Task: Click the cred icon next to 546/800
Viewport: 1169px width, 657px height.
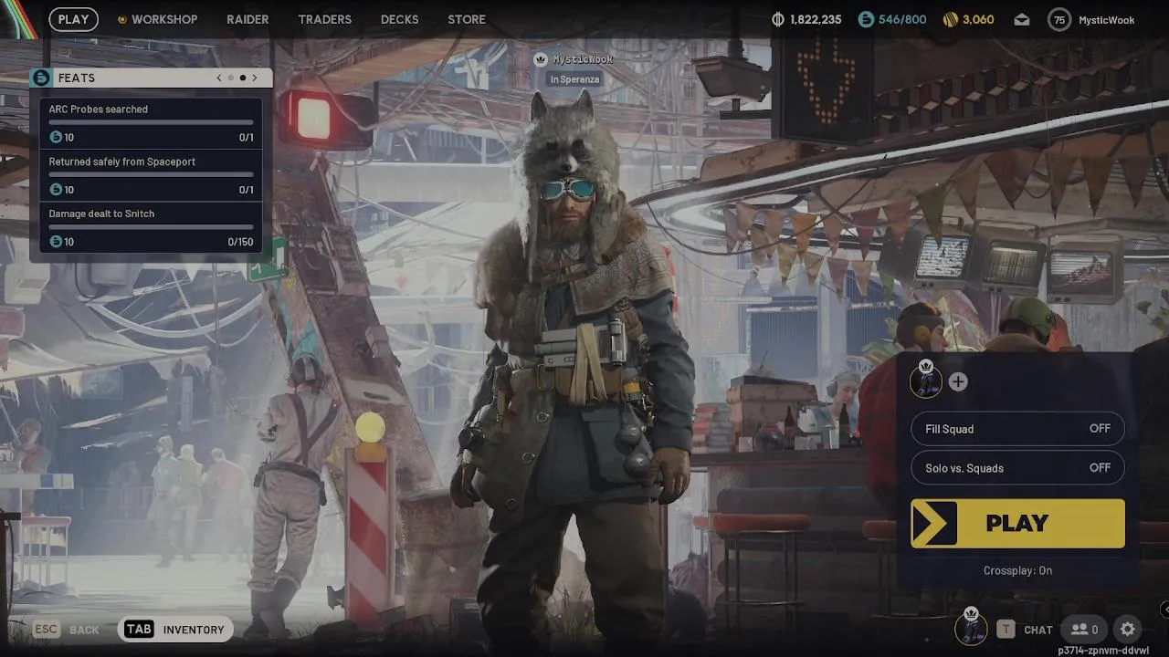Action: click(865, 19)
